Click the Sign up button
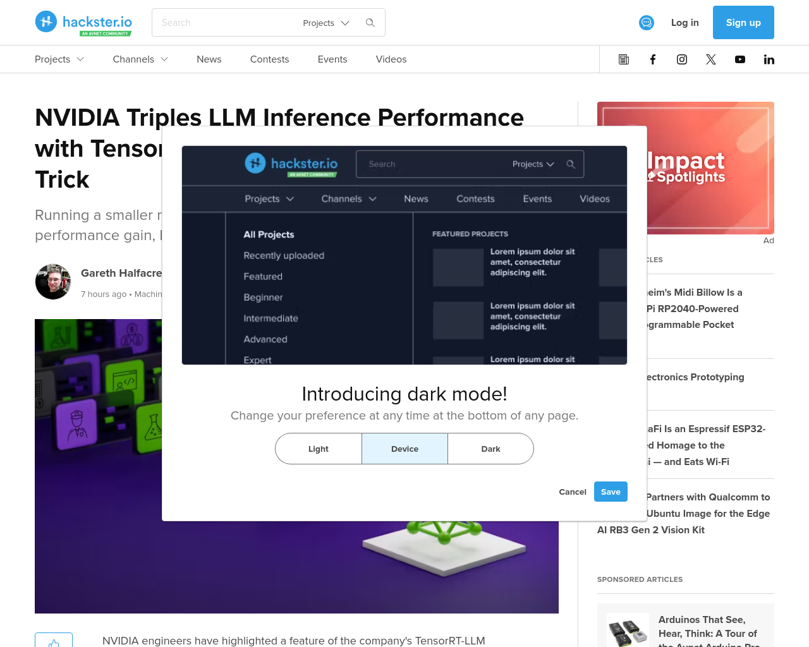The height and width of the screenshot is (647, 809). click(743, 23)
